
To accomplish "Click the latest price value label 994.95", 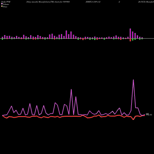I will (x=149, y=115).
